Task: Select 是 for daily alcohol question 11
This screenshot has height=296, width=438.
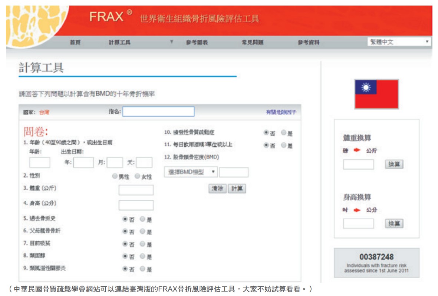Action: pyautogui.click(x=283, y=145)
